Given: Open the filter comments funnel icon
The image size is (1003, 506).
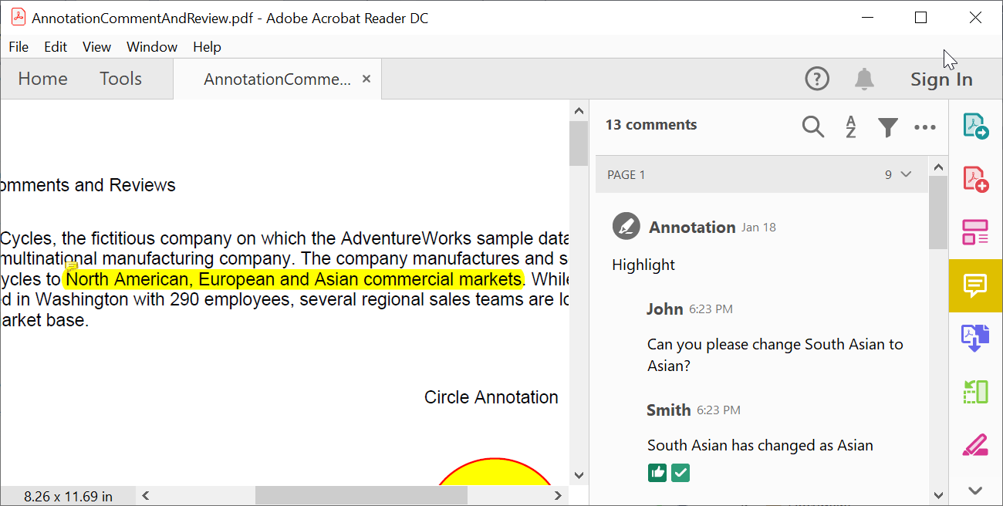Looking at the screenshot, I should tap(888, 126).
